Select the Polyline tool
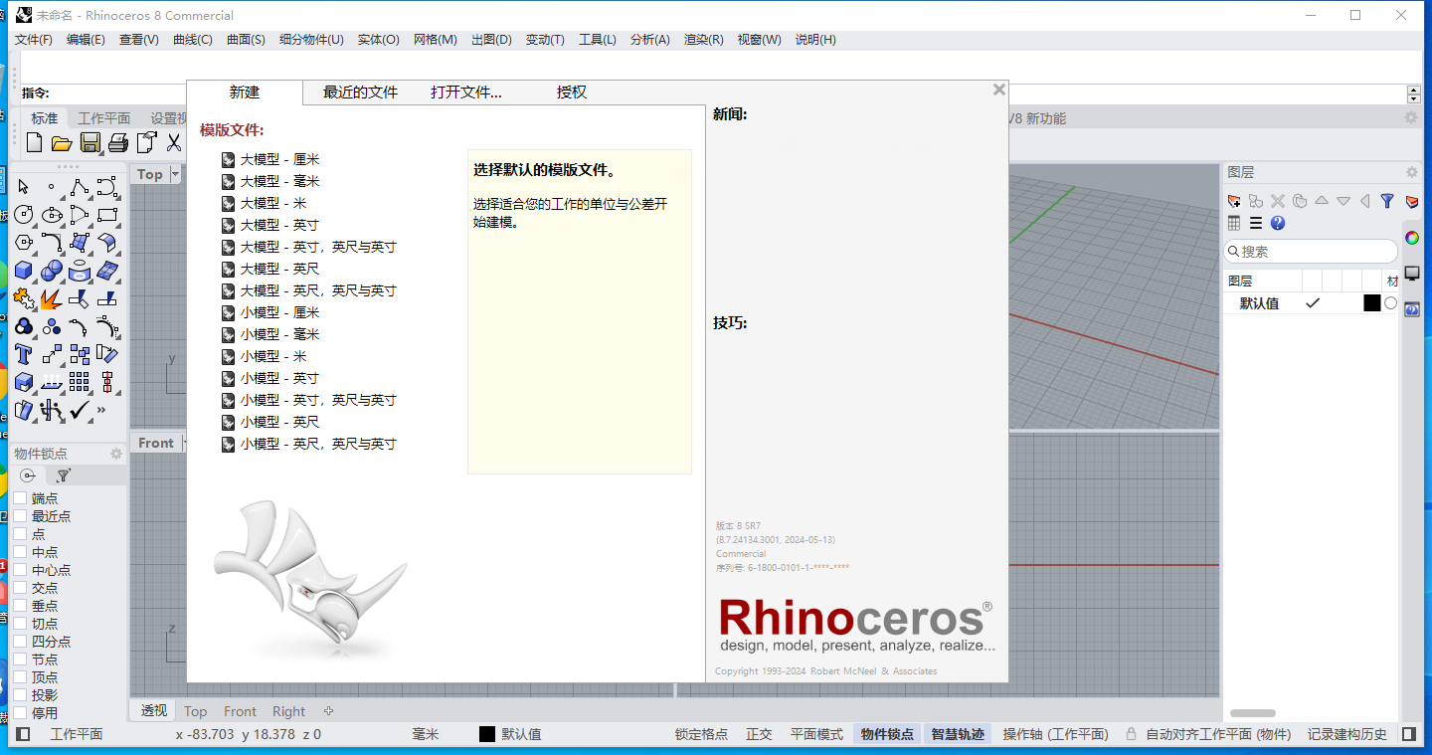Viewport: 1432px width, 755px height. click(x=80, y=187)
